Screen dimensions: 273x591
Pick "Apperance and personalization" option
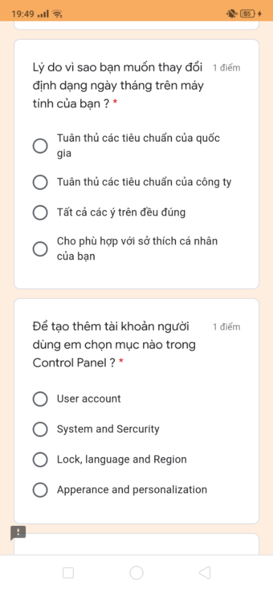(x=40, y=490)
